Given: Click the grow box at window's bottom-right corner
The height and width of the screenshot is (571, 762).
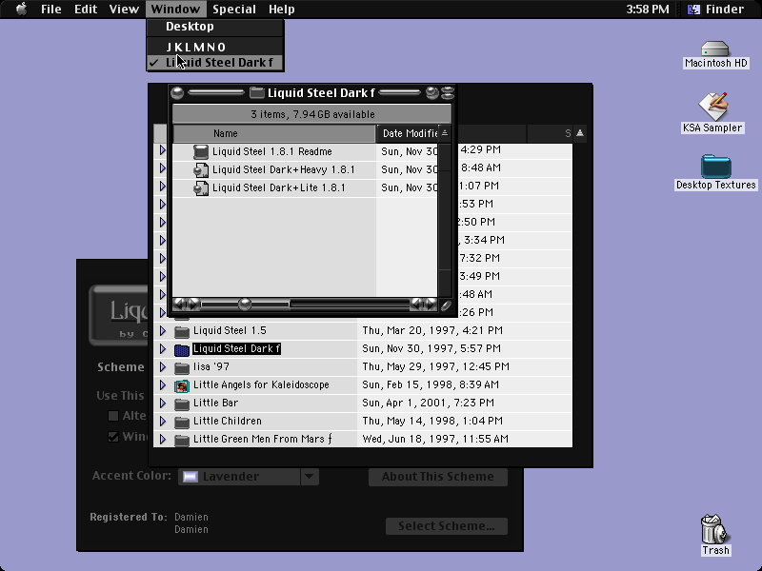Looking at the screenshot, I should pos(446,305).
